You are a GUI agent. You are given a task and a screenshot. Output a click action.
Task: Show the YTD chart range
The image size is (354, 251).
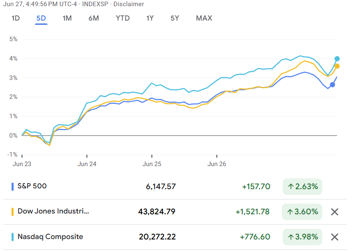pyautogui.click(x=122, y=18)
